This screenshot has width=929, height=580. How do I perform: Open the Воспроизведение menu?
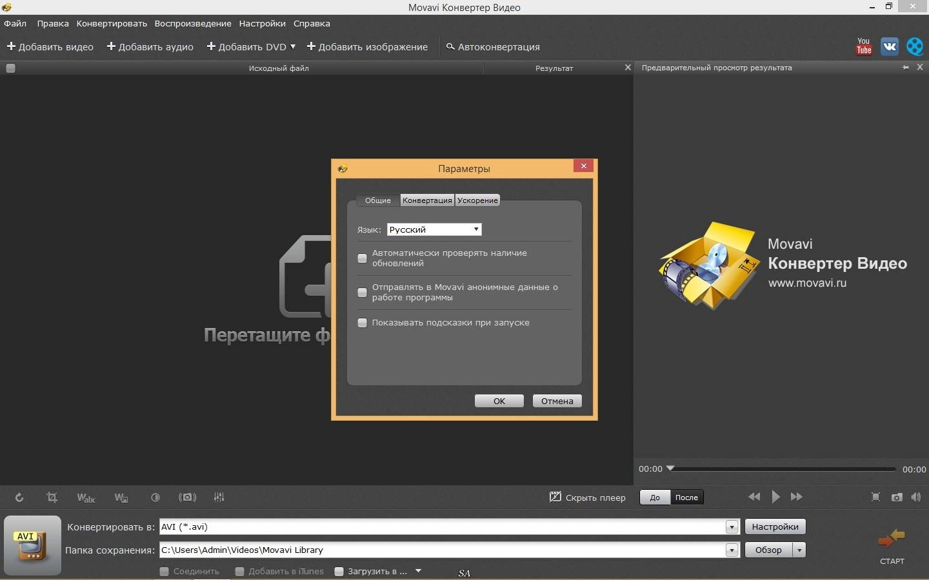(x=193, y=23)
